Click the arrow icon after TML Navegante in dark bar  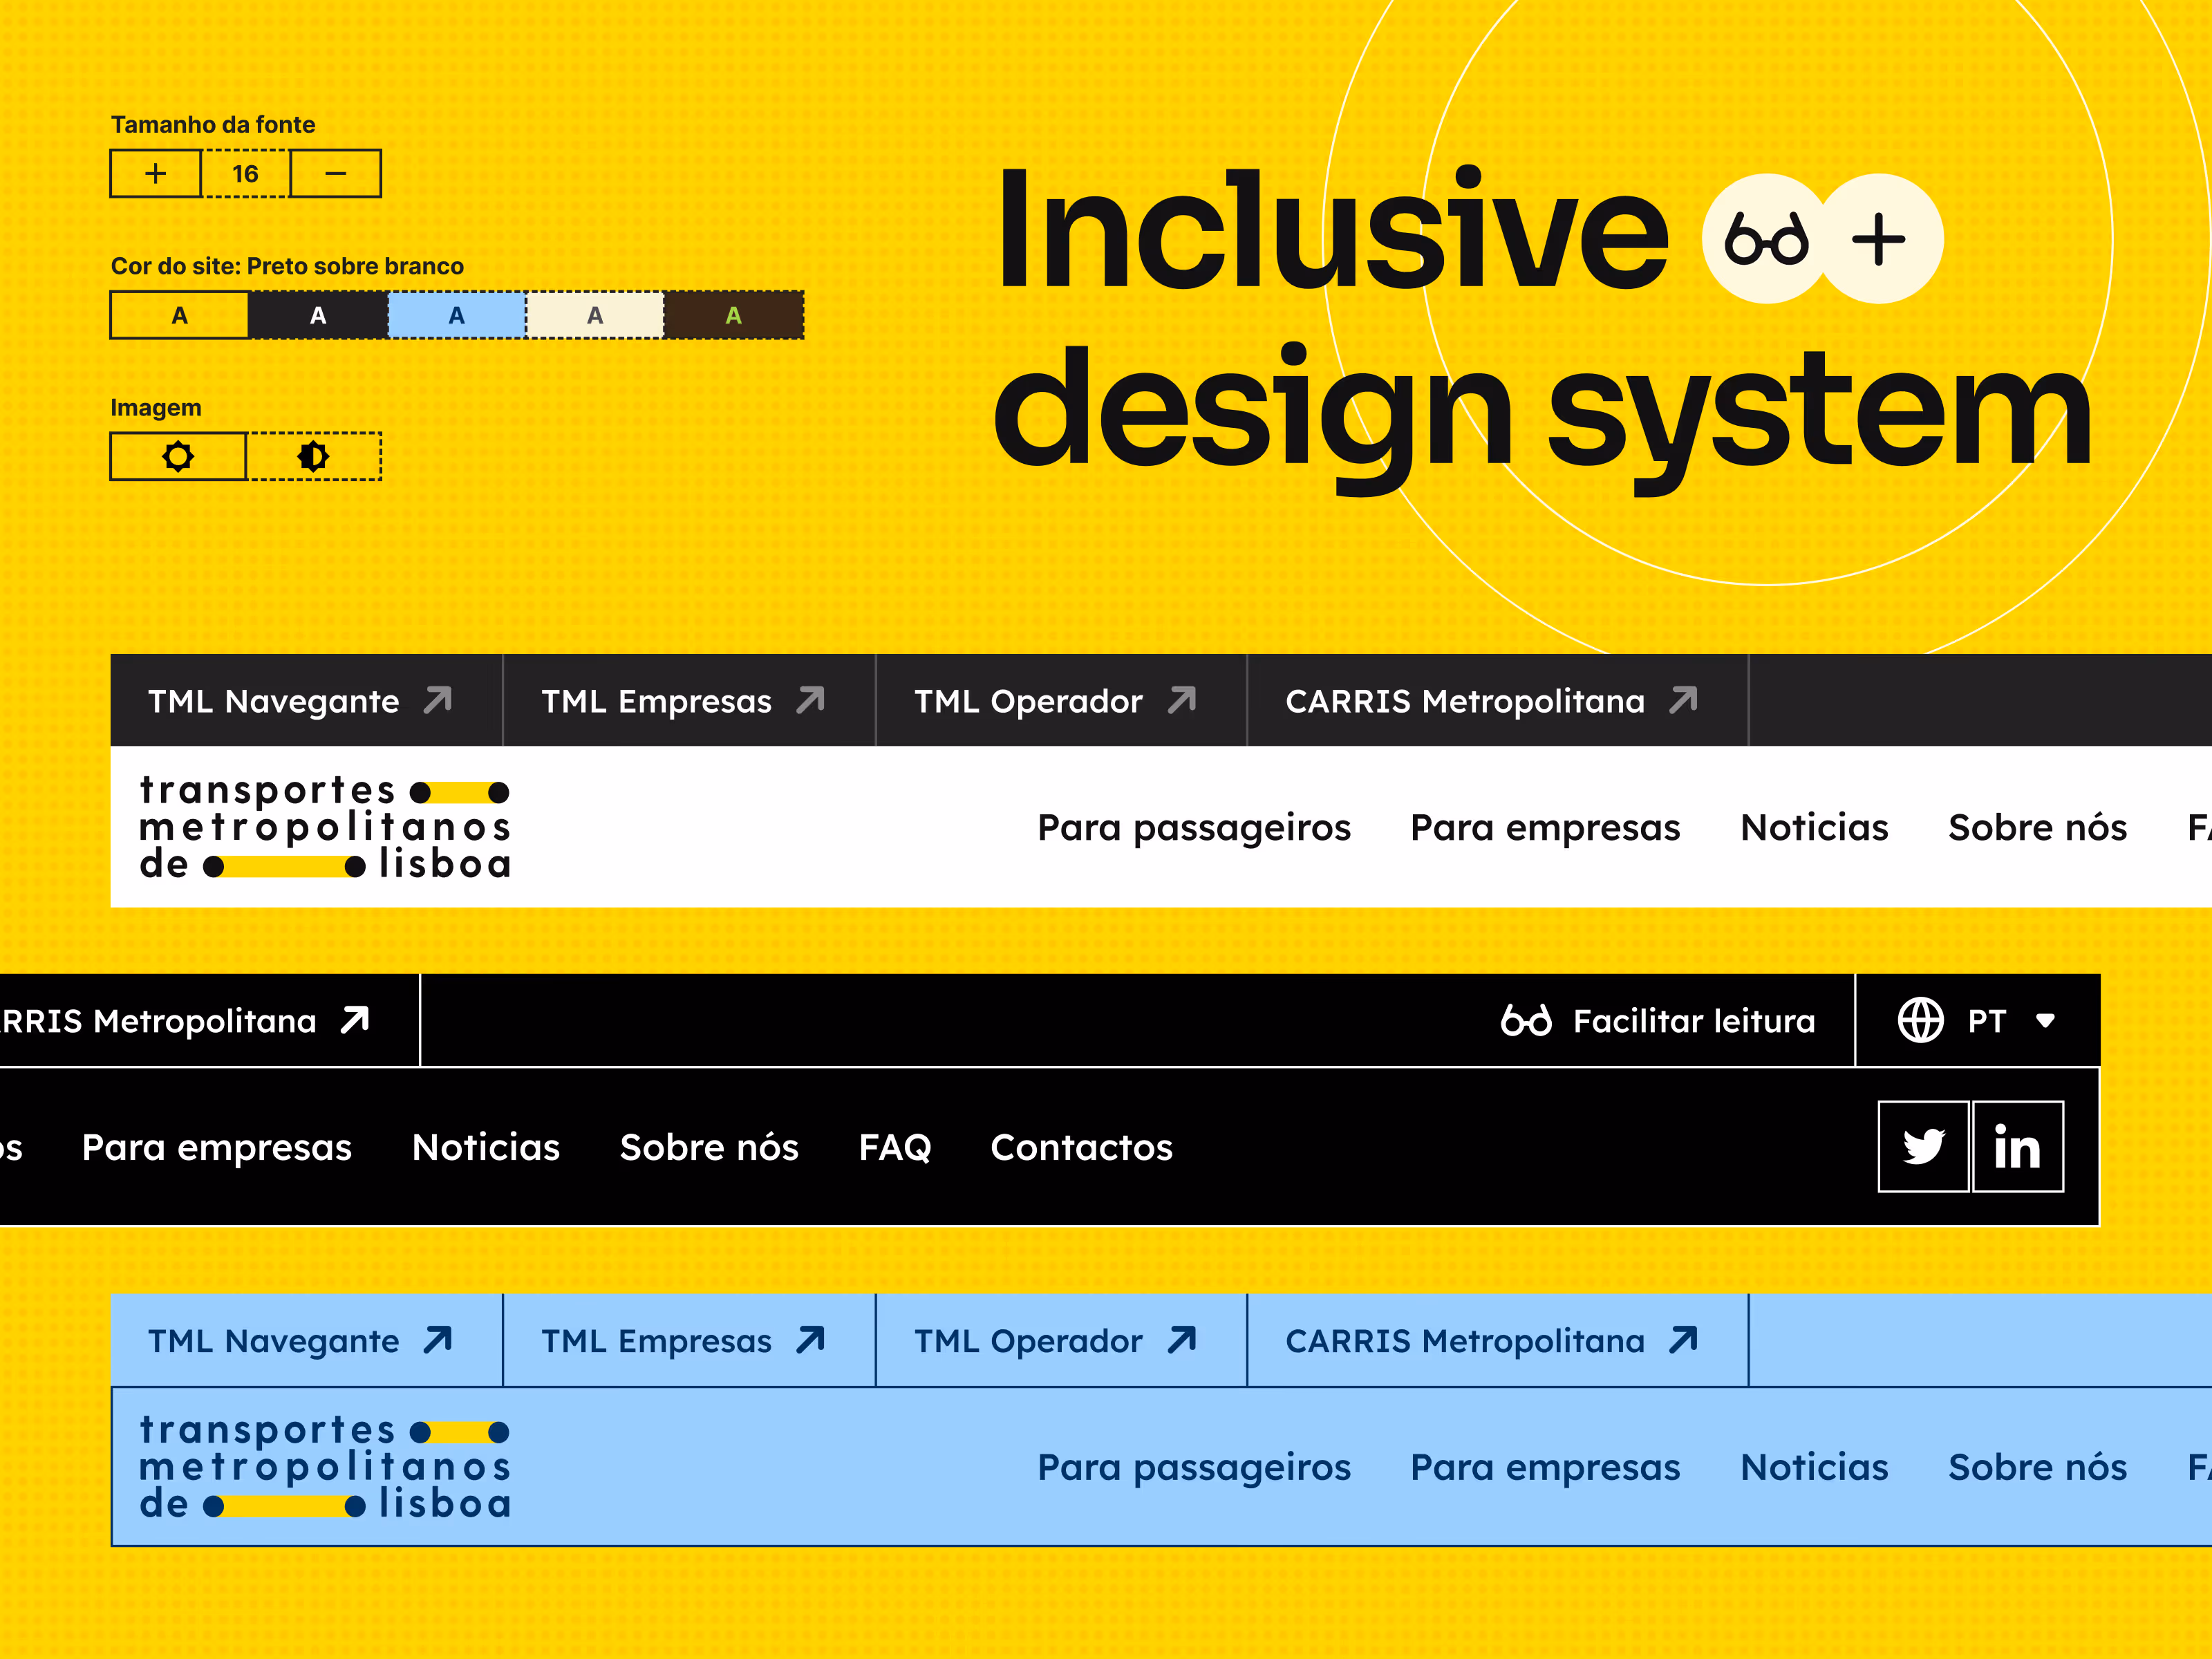point(438,700)
